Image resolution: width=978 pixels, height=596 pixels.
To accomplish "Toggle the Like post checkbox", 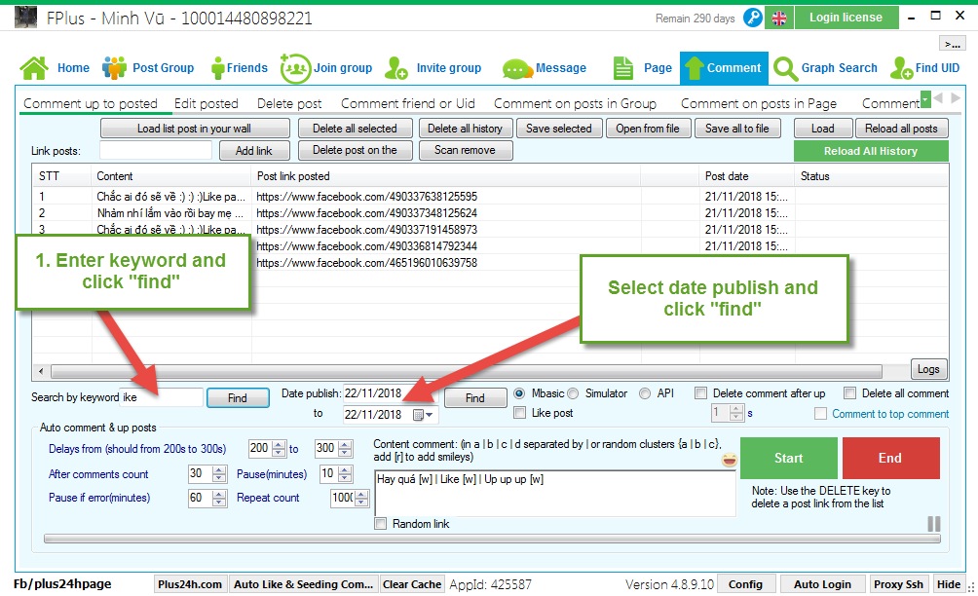I will click(x=519, y=413).
